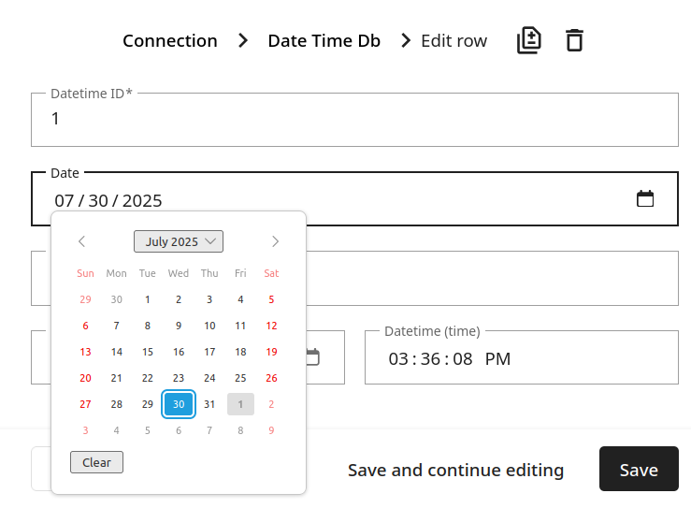Open the July 2025 month dropdown

(x=179, y=241)
